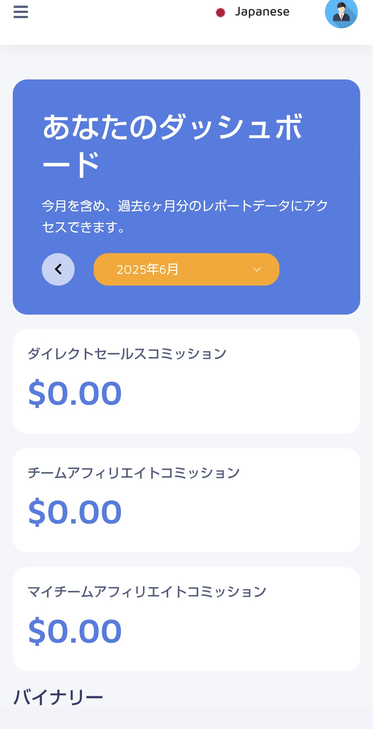The image size is (373, 729).
Task: Click my team affiliate $0.00 amount
Action: point(75,631)
